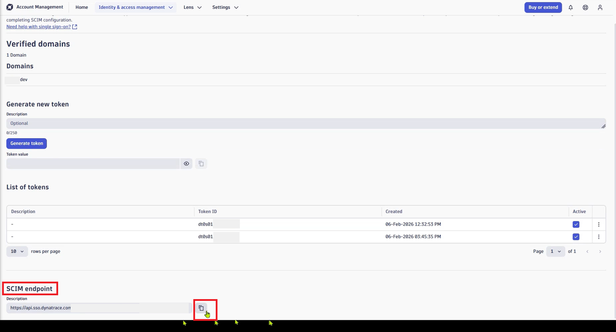The width and height of the screenshot is (616, 332).
Task: Click the 'Verified domains' heading
Action: tap(38, 44)
